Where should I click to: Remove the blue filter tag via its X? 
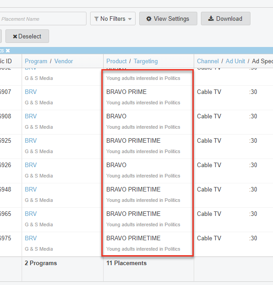click(8, 51)
